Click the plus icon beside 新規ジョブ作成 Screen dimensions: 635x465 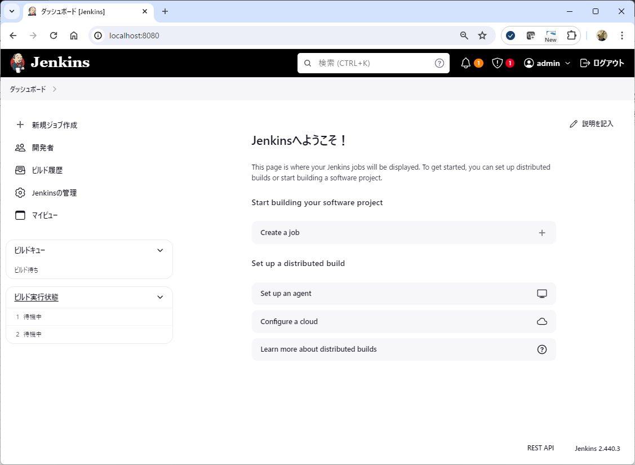pos(20,125)
